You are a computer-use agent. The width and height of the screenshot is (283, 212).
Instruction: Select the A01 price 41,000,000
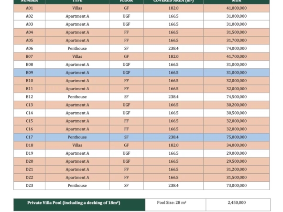[x=237, y=8]
